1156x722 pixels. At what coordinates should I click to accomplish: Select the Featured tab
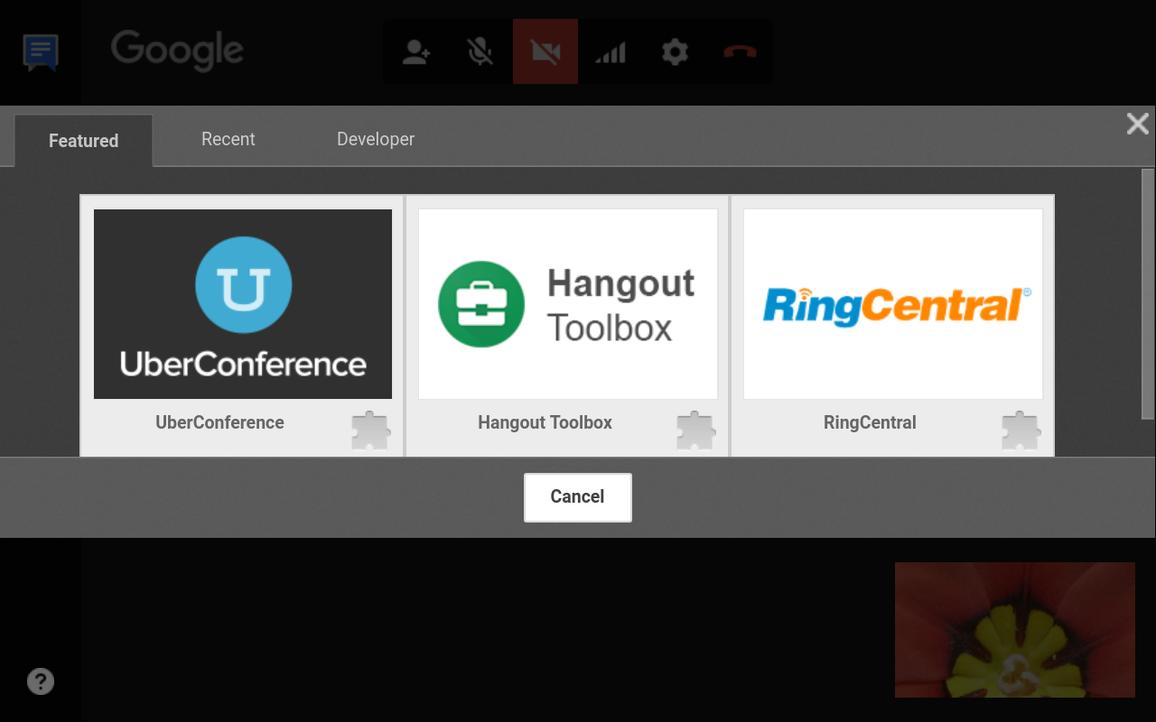(84, 141)
